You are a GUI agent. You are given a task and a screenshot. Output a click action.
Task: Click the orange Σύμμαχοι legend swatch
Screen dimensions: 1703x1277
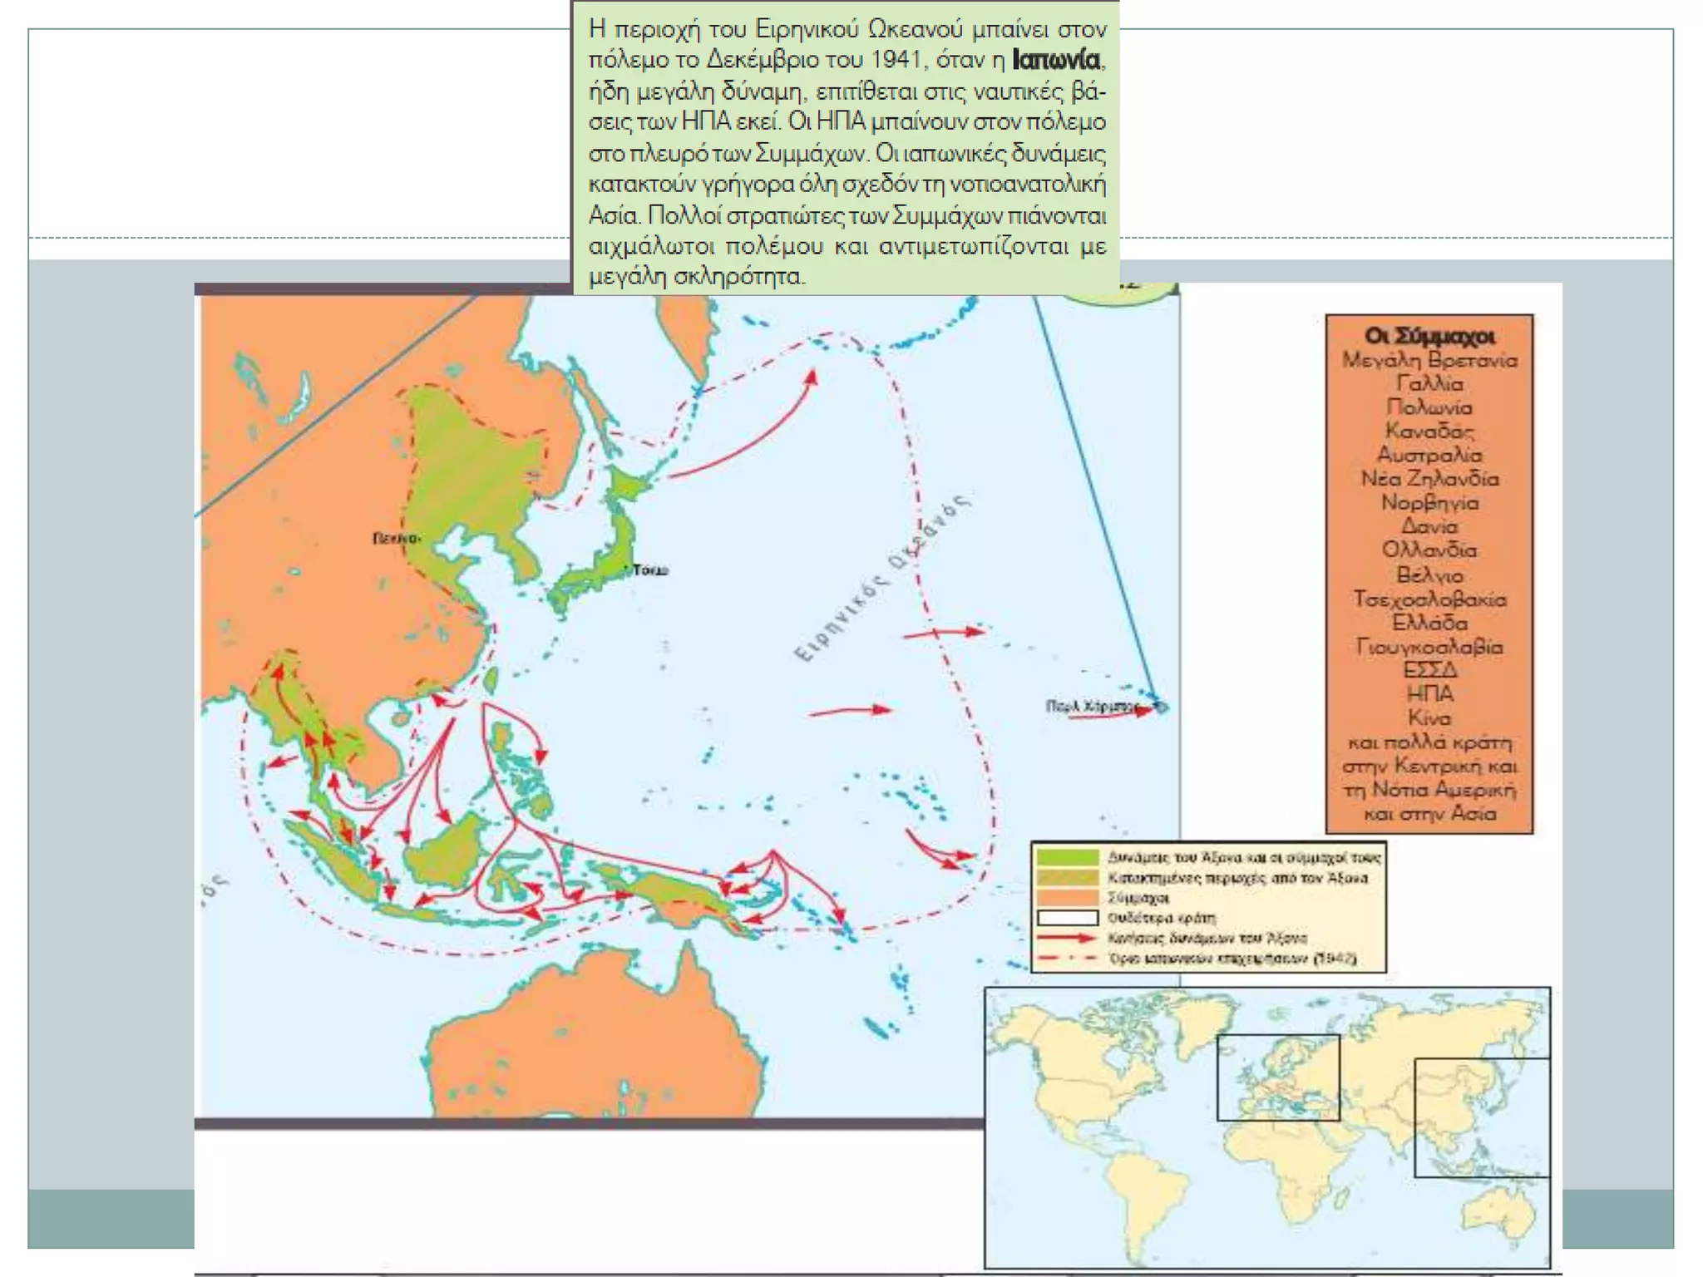(x=1068, y=898)
